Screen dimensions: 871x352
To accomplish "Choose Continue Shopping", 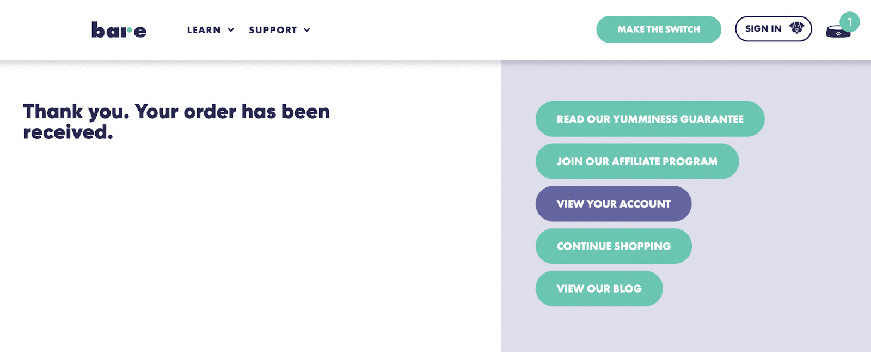I will [x=614, y=246].
